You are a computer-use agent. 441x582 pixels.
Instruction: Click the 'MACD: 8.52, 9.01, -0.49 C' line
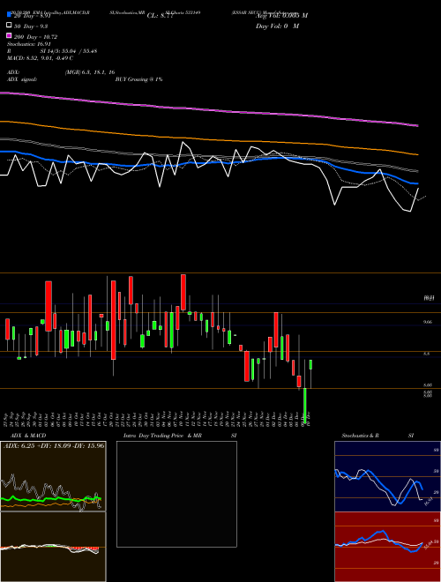[40, 58]
